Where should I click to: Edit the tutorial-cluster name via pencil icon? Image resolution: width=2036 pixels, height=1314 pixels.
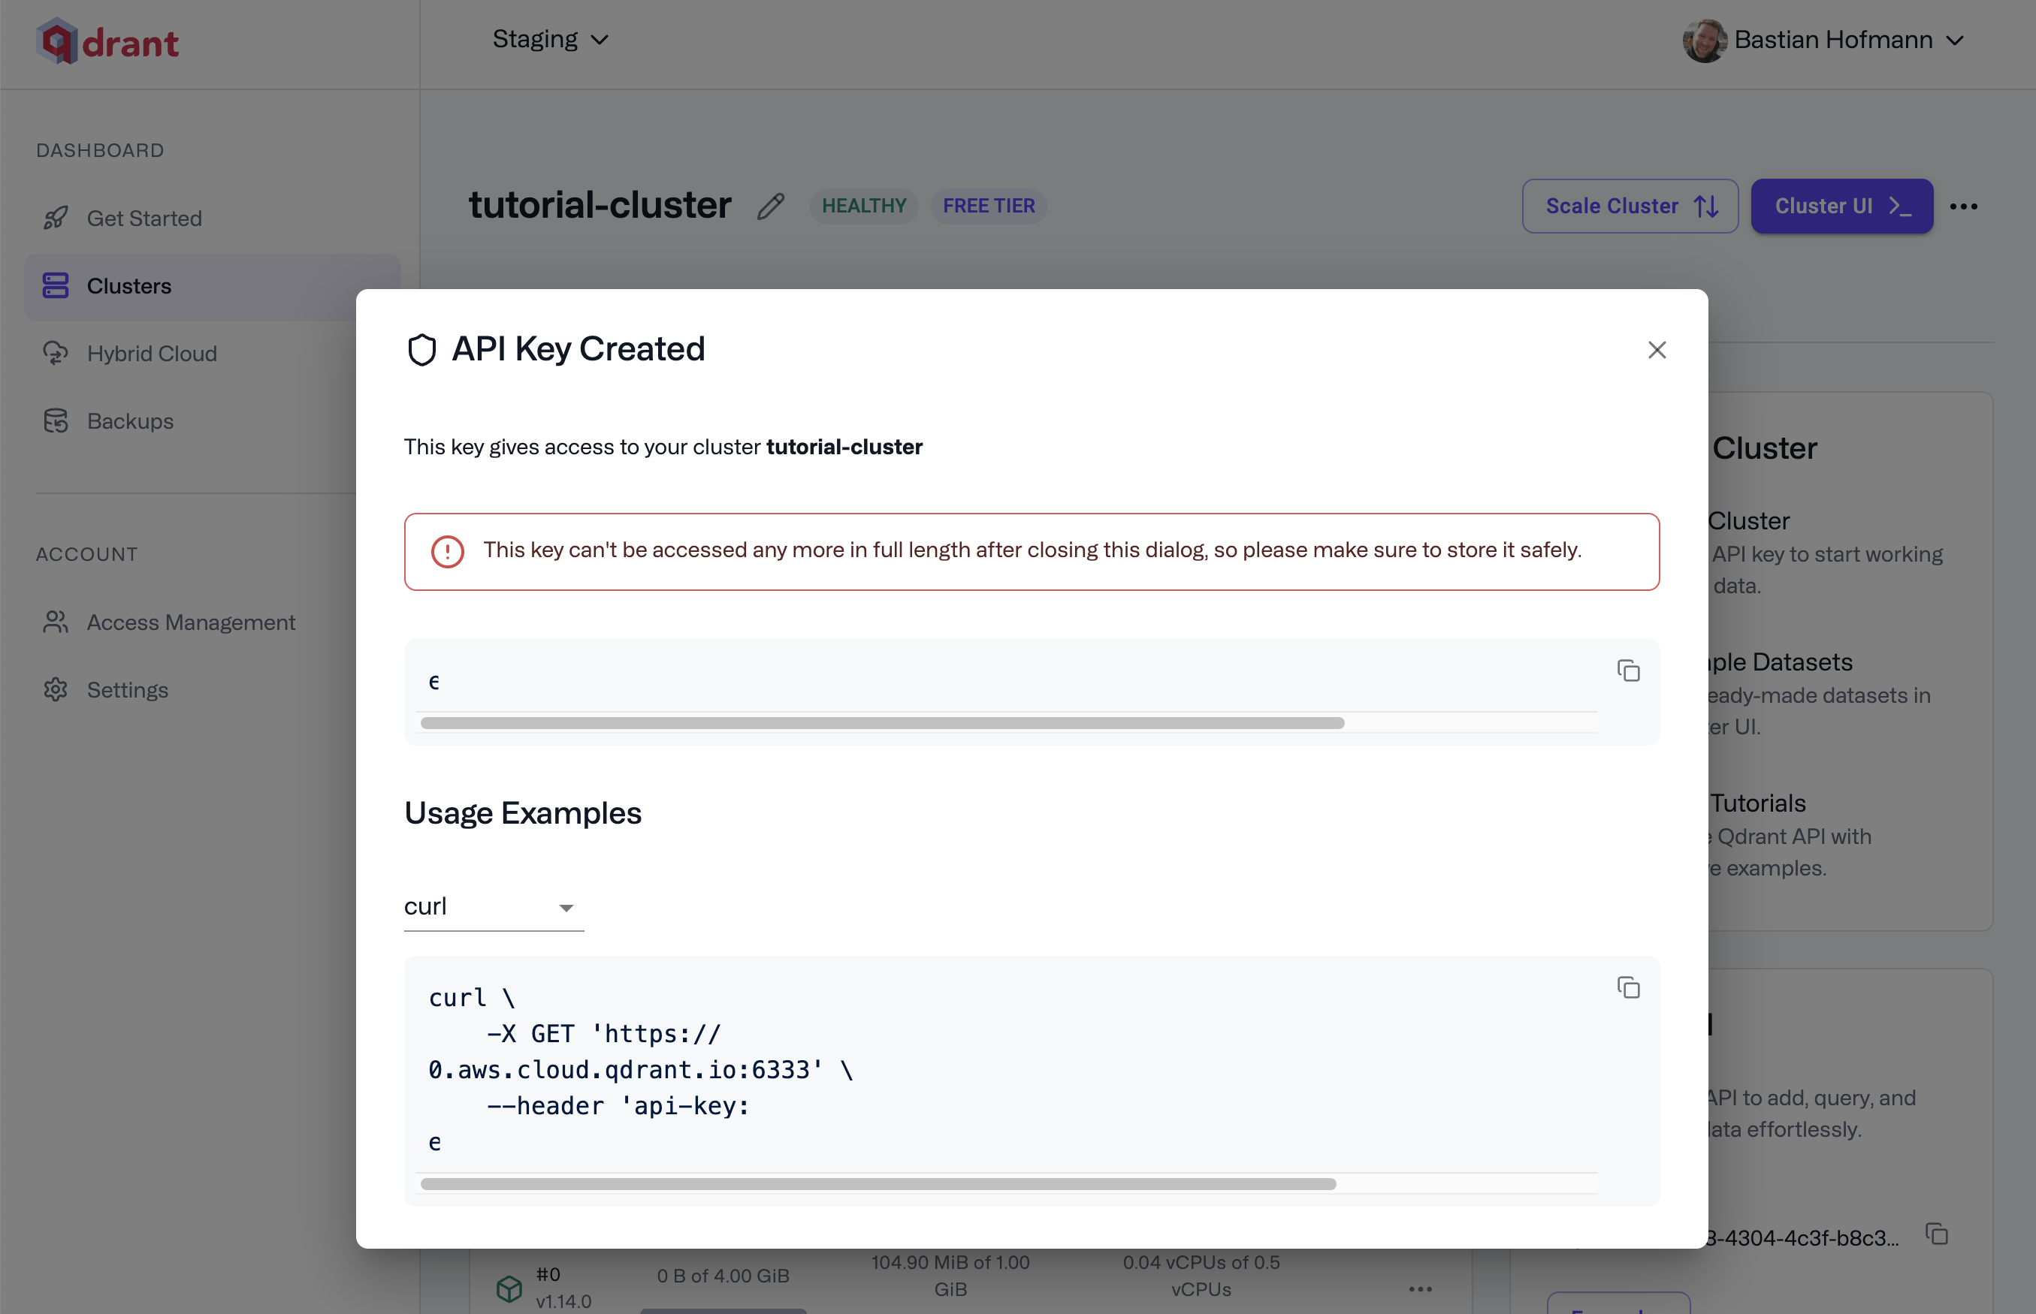pos(769,206)
